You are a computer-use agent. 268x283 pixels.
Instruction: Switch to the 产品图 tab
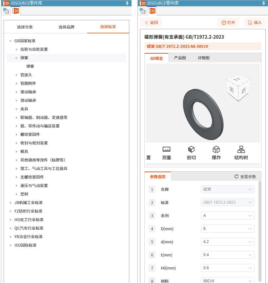180,58
